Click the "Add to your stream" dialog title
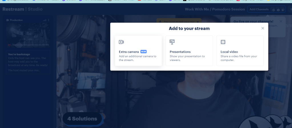 point(189,29)
